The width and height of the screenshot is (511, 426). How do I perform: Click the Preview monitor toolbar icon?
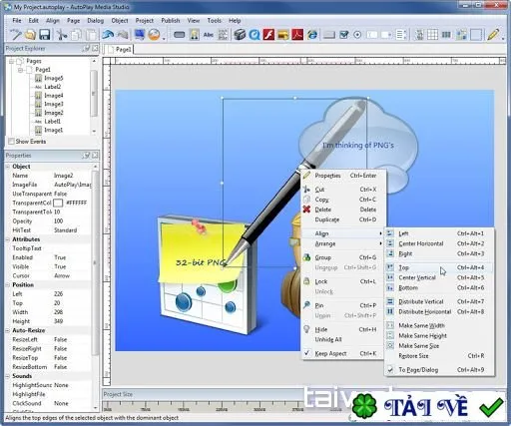140,35
